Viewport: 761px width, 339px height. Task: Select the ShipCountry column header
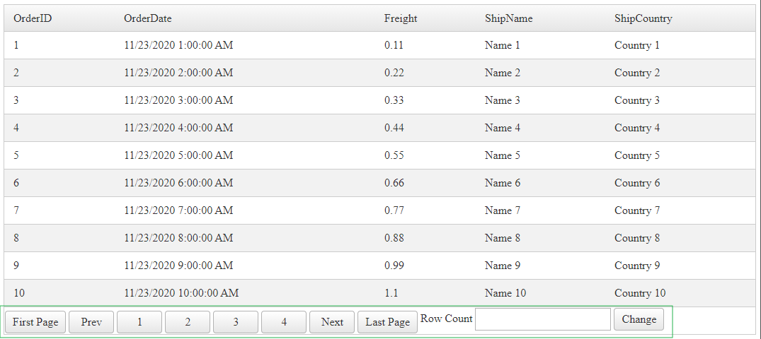pyautogui.click(x=643, y=18)
